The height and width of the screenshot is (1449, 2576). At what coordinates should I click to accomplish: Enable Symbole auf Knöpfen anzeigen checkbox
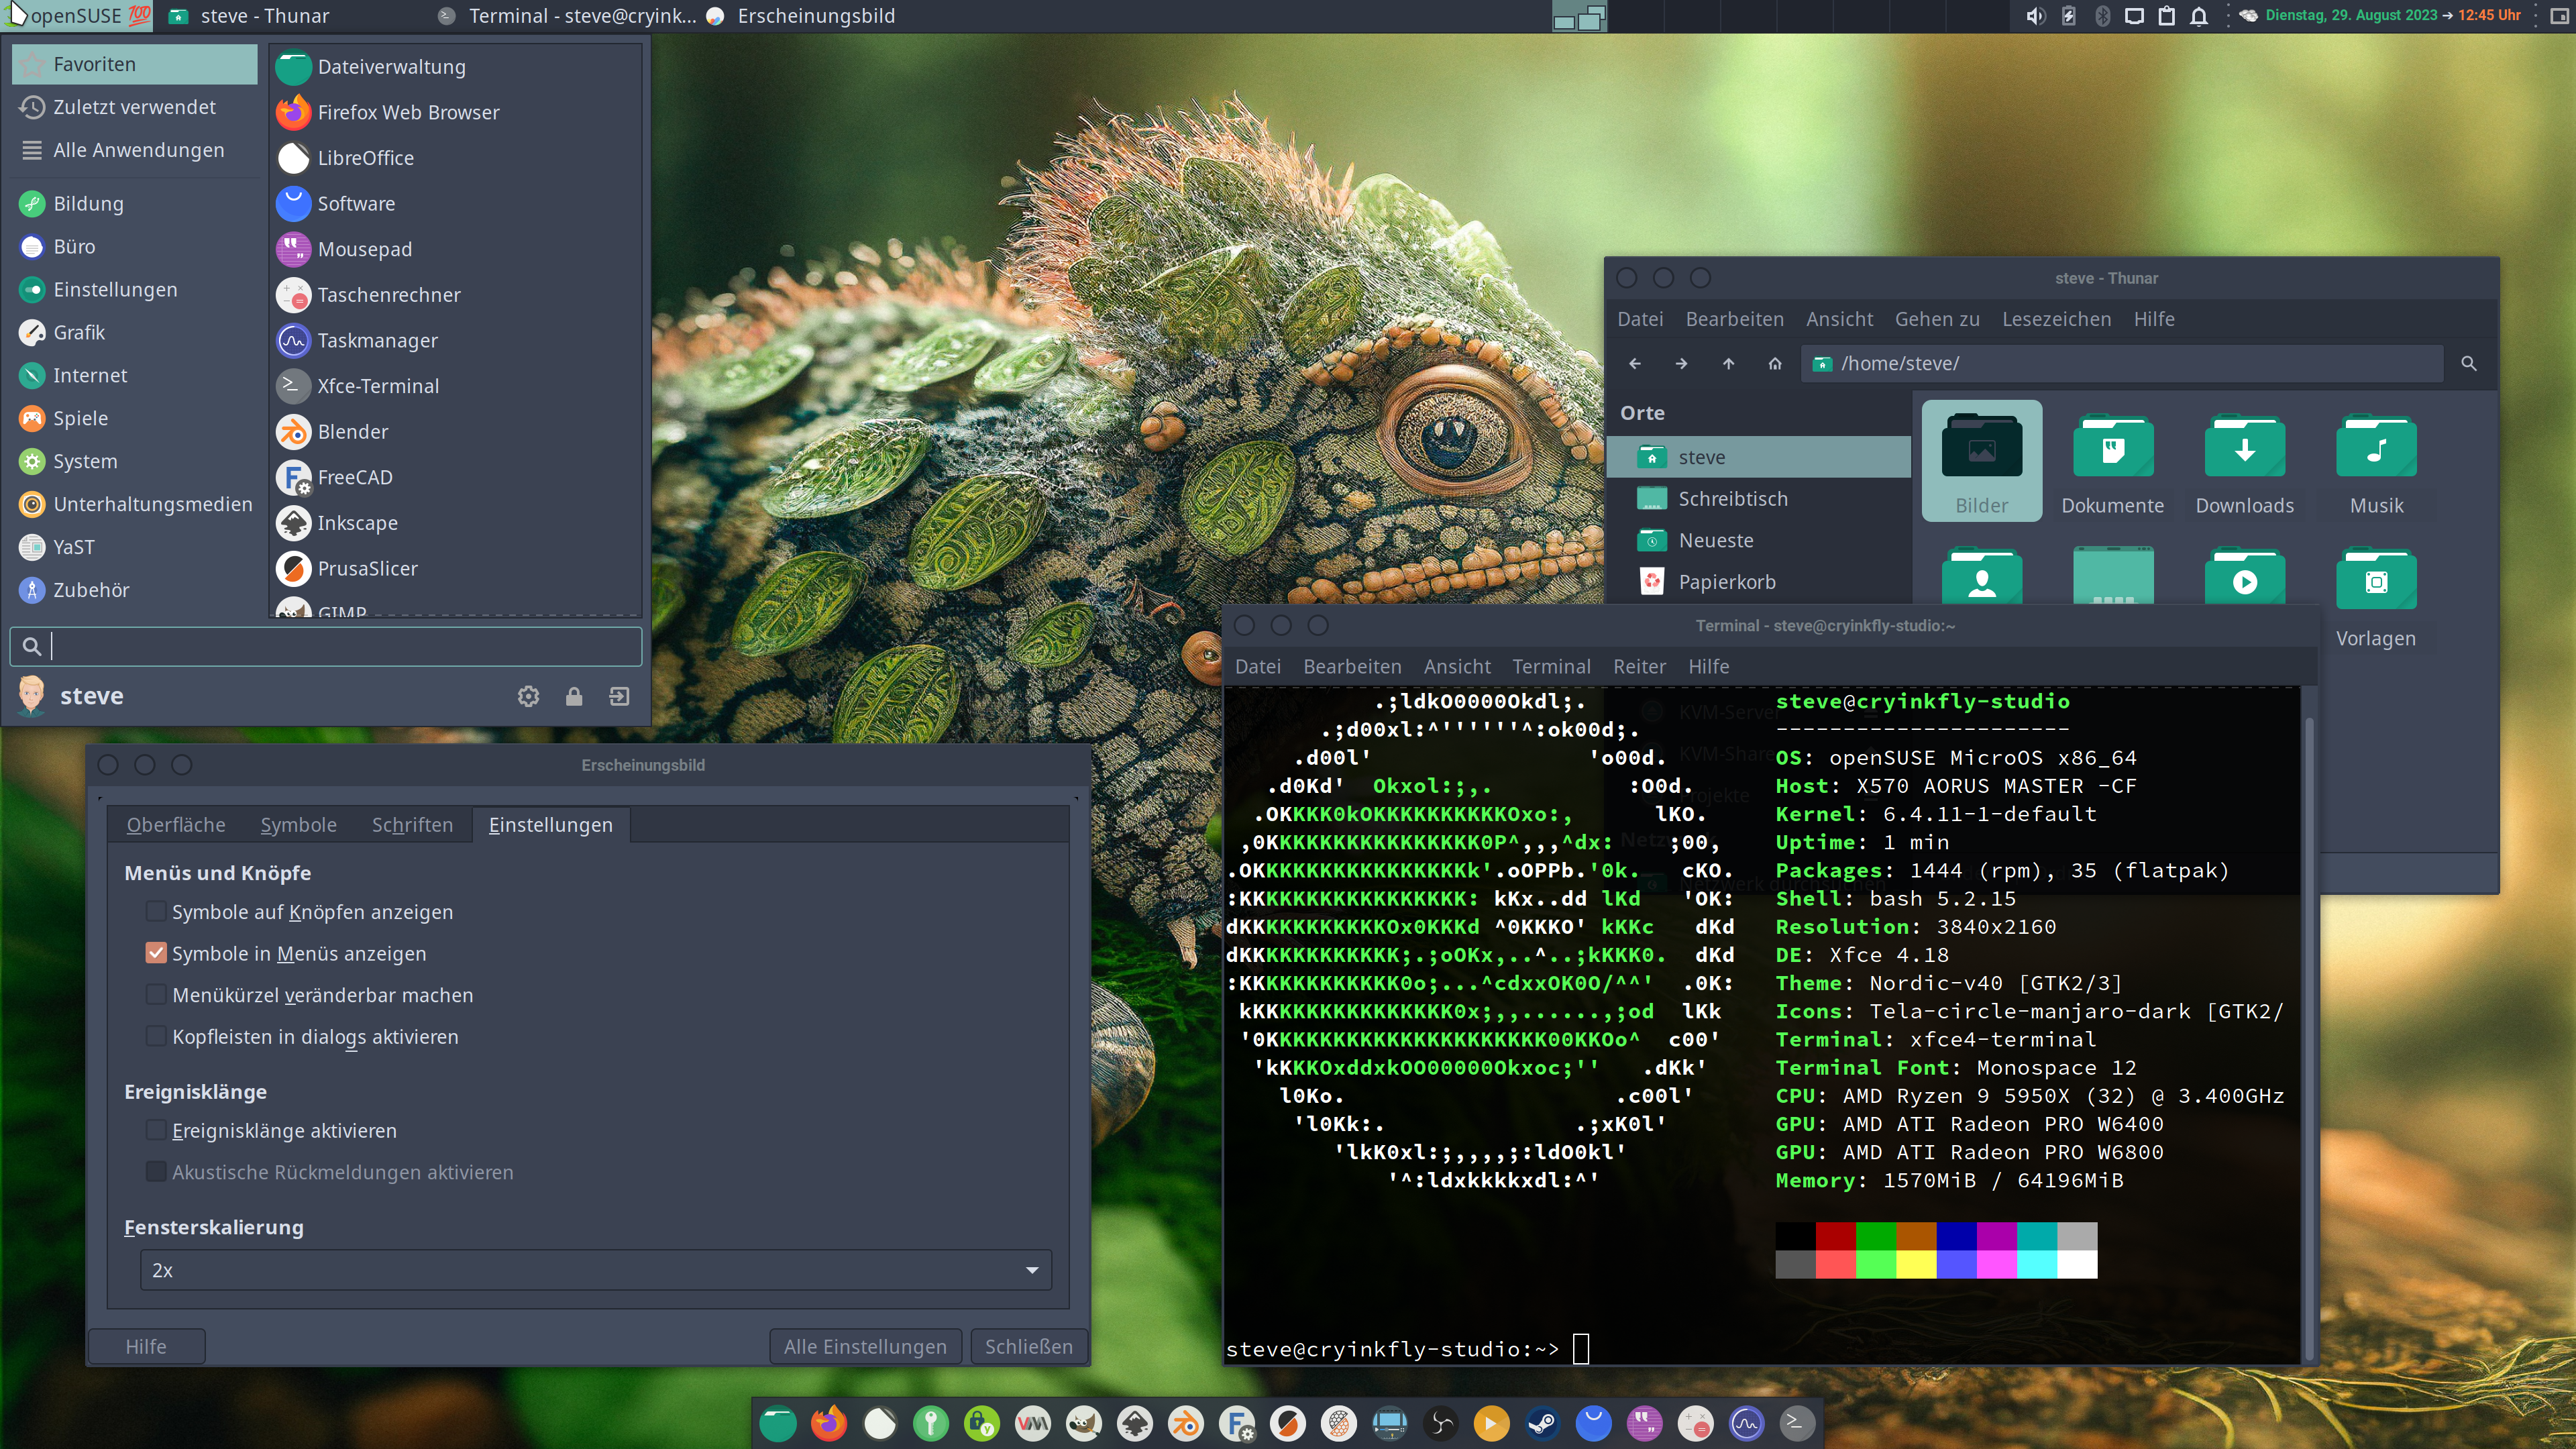156,912
